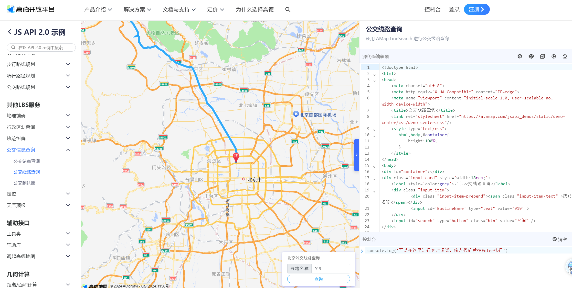Select 公交线路查询 example
The width and height of the screenshot is (572, 288).
point(27,172)
